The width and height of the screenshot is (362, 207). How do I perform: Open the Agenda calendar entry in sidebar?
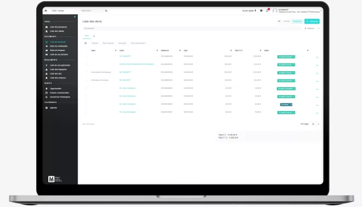point(53,108)
